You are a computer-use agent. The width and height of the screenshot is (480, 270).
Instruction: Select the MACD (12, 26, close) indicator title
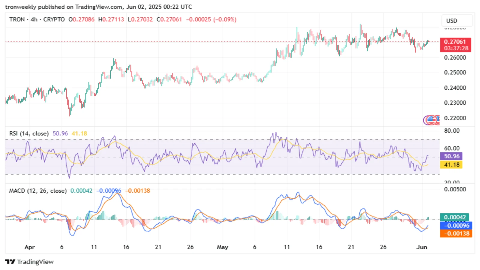(x=38, y=191)
